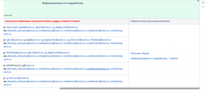Viewport: 206px width, 98px height.
Task: Click rgks1@ozon.ru in the rg_zlp row
Action: [14, 40]
